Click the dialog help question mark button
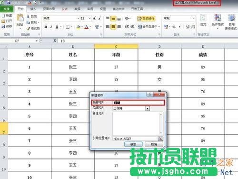Viewport: 238px width, 179px height. tap(150, 94)
